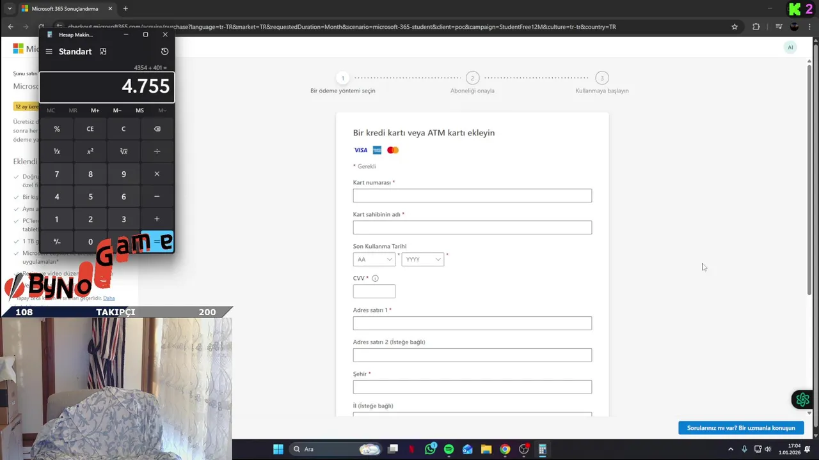This screenshot has height=460, width=819.
Task: Show hidden system tray icons chevron
Action: pyautogui.click(x=731, y=449)
